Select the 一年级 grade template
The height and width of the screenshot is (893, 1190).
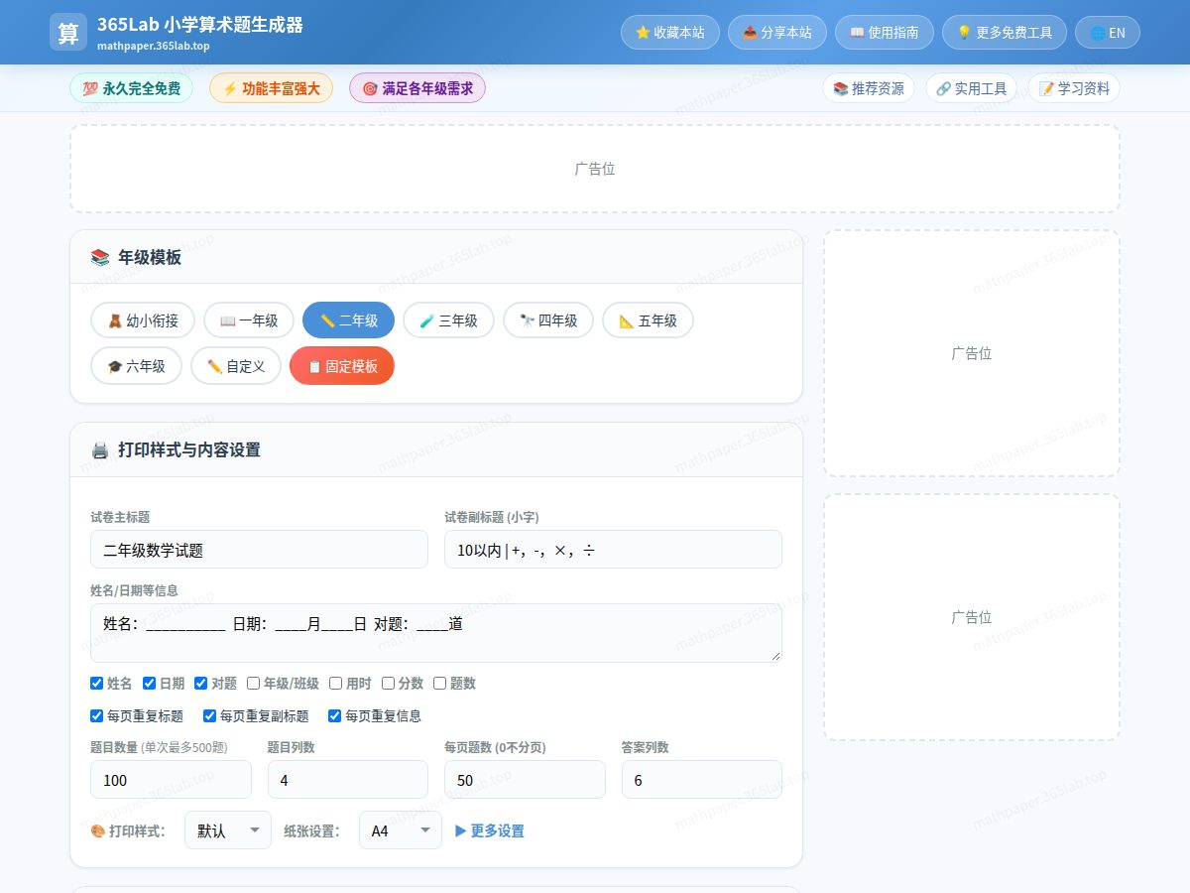coord(249,320)
